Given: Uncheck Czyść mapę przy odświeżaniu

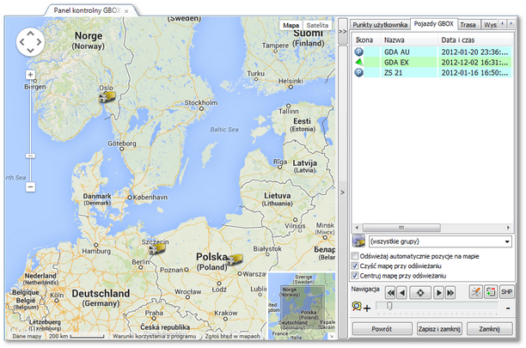Looking at the screenshot, I should pos(355,266).
